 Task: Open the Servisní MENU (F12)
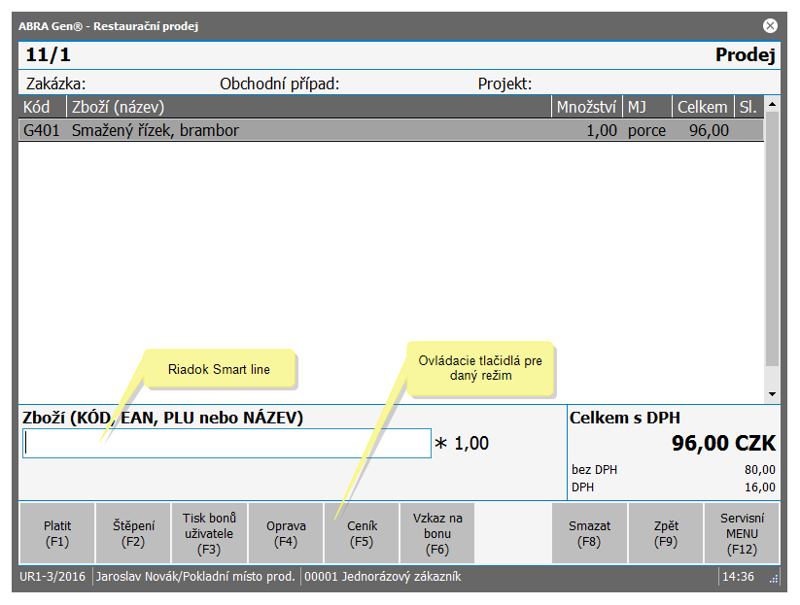coord(742,533)
